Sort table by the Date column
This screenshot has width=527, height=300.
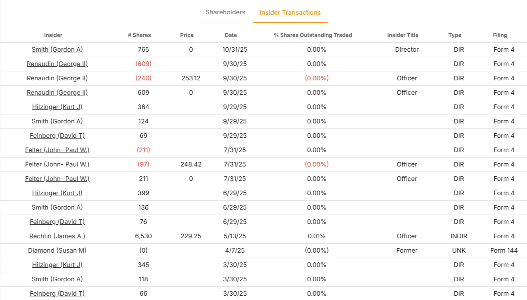click(x=231, y=35)
